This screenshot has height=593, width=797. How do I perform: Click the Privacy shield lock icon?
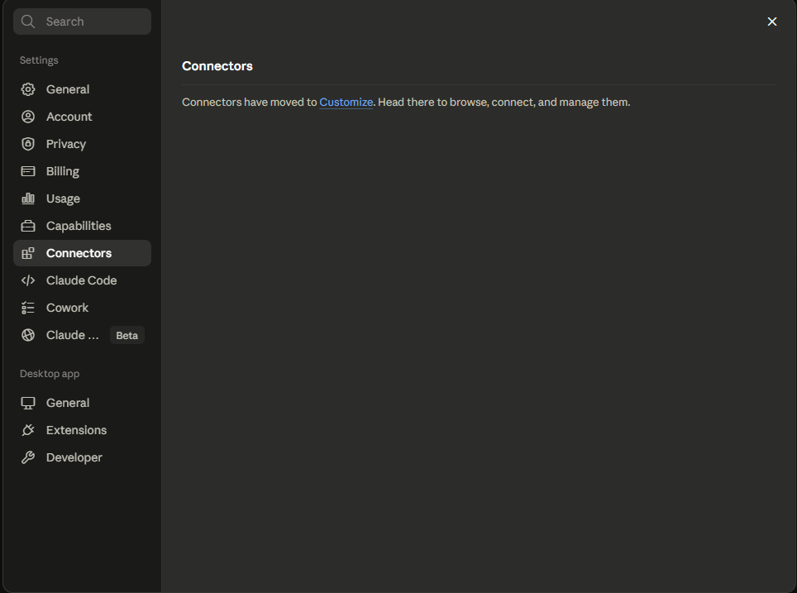[x=28, y=144]
